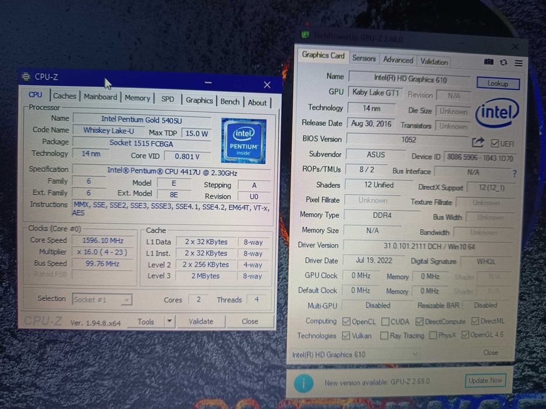Image resolution: width=546 pixels, height=409 pixels.
Task: Select the CPU tab in CPU-Z
Action: pos(36,95)
